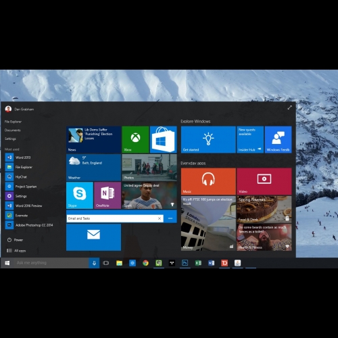Open the Windows Store tile
338x338 pixels.
coord(164,139)
